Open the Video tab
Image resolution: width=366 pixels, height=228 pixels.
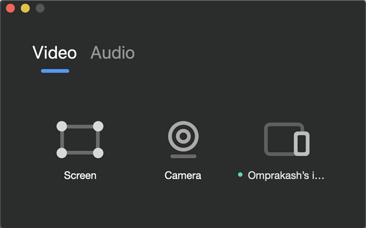pyautogui.click(x=54, y=53)
